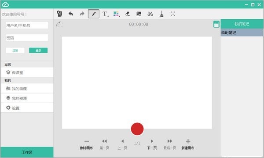Click the cloud logo in title bar
The height and width of the screenshot is (158, 264).
5,4
